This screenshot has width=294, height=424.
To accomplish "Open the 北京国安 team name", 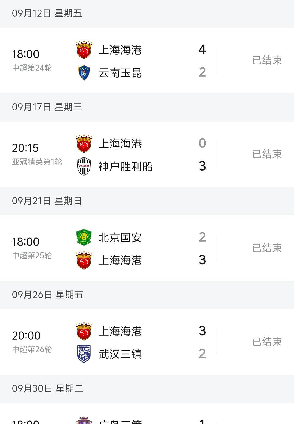I will 120,237.
